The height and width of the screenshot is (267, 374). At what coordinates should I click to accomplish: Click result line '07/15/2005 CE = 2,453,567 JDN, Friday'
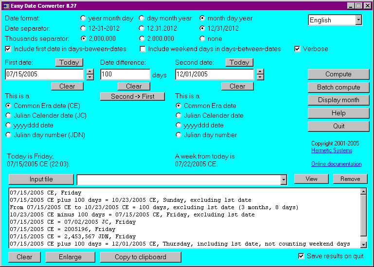click(73, 236)
